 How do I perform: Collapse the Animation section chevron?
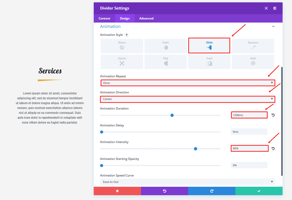click(273, 27)
